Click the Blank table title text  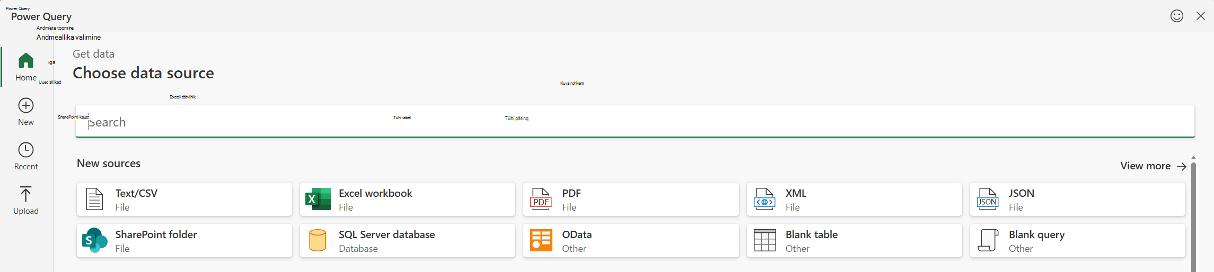pyautogui.click(x=812, y=234)
